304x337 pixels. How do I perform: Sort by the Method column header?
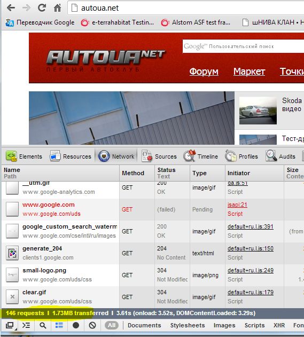point(137,173)
